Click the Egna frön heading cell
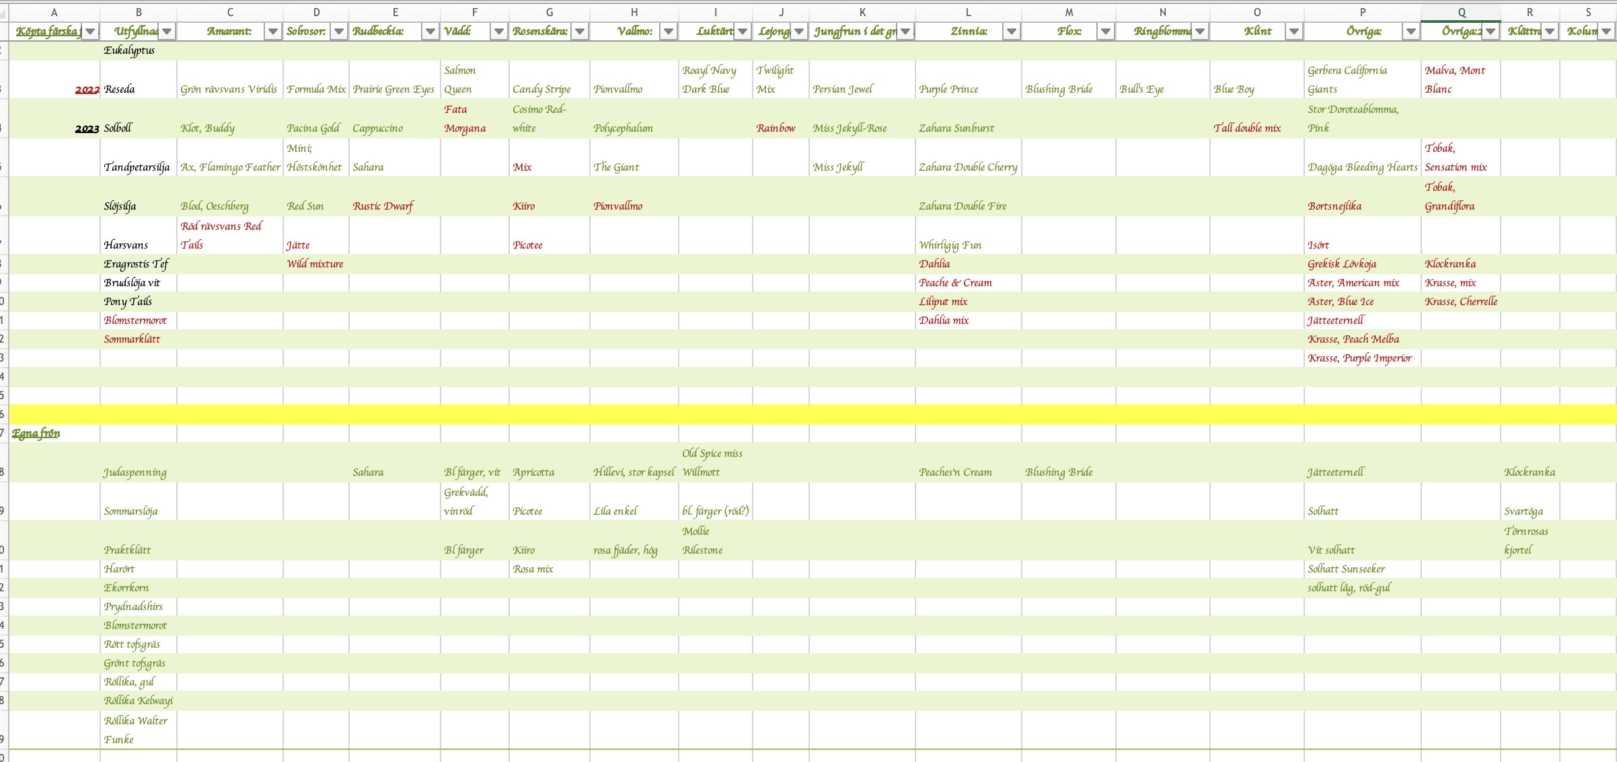Image resolution: width=1617 pixels, height=762 pixels. (36, 433)
